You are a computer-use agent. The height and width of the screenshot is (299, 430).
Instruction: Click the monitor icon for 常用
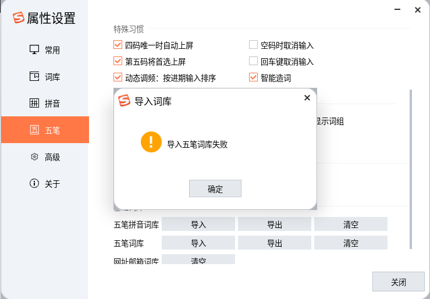pyautogui.click(x=34, y=49)
